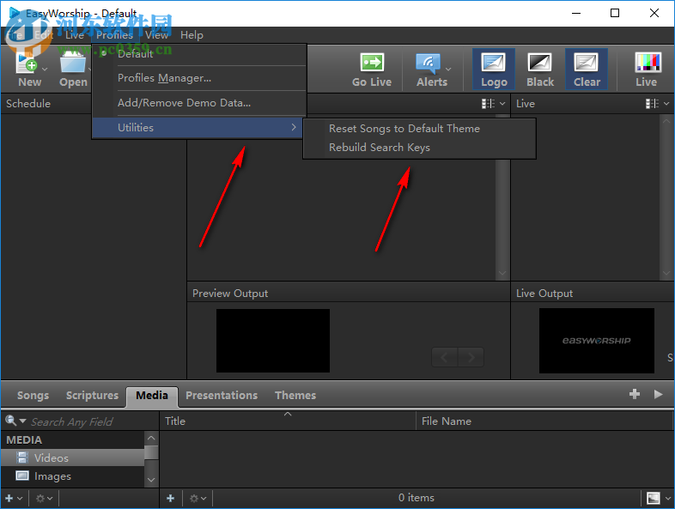675x509 pixels.
Task: Open the View menu
Action: pos(156,35)
